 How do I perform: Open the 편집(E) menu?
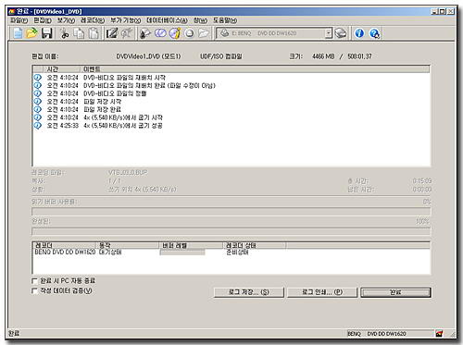[x=43, y=20]
